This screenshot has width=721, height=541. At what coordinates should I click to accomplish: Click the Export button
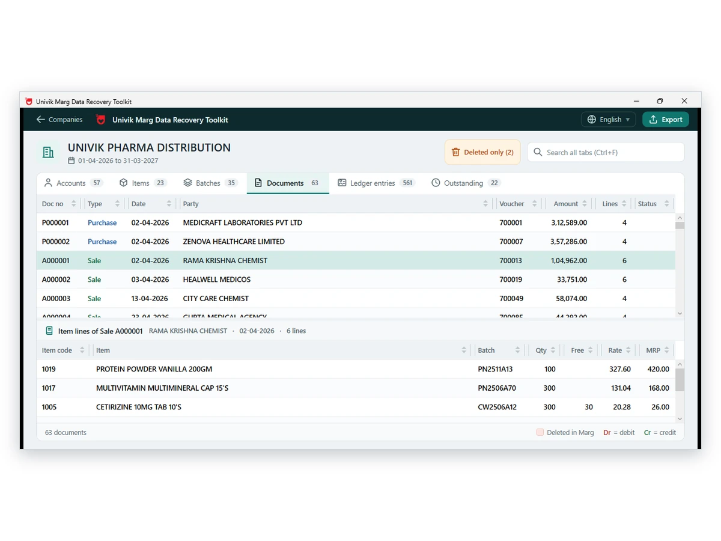[x=665, y=120]
